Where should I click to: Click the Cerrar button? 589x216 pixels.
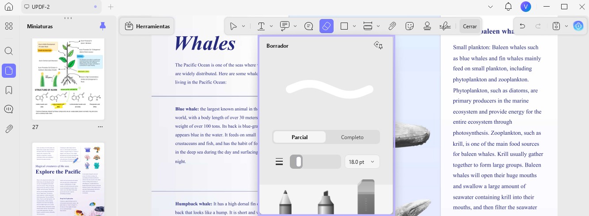(470, 27)
